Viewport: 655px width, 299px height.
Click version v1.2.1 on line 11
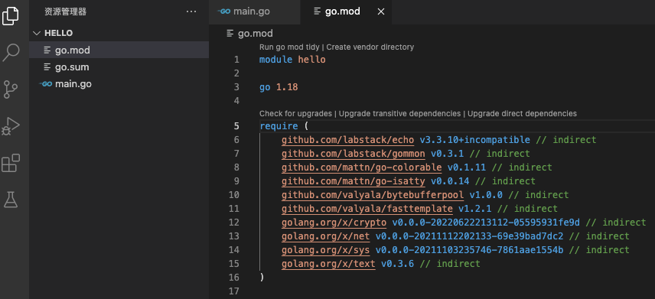point(475,209)
